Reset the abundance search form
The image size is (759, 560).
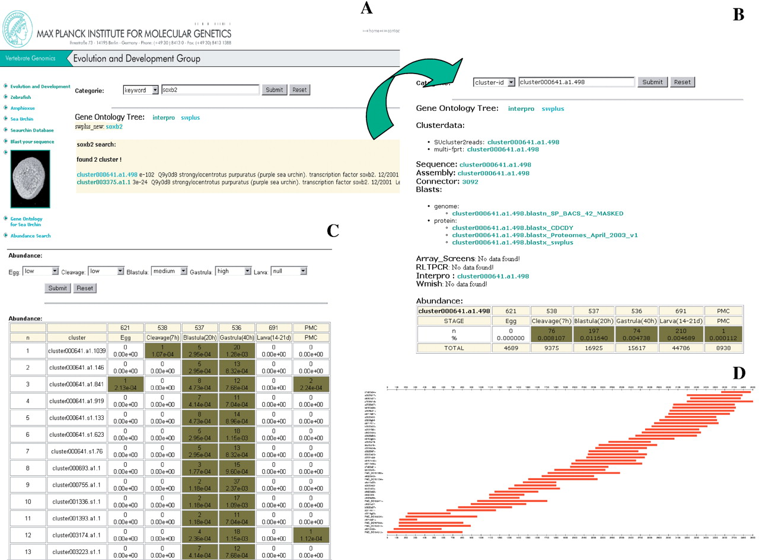85,288
